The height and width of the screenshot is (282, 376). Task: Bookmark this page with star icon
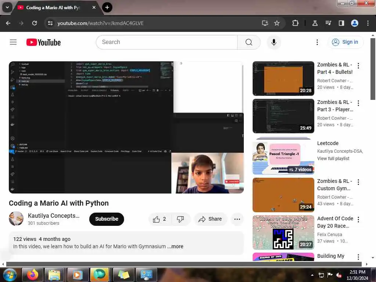(x=277, y=23)
